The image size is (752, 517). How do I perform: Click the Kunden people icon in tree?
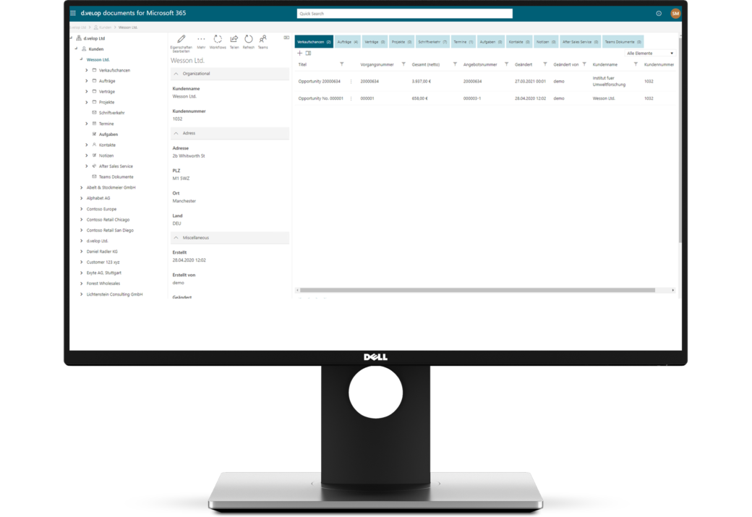[x=84, y=49]
